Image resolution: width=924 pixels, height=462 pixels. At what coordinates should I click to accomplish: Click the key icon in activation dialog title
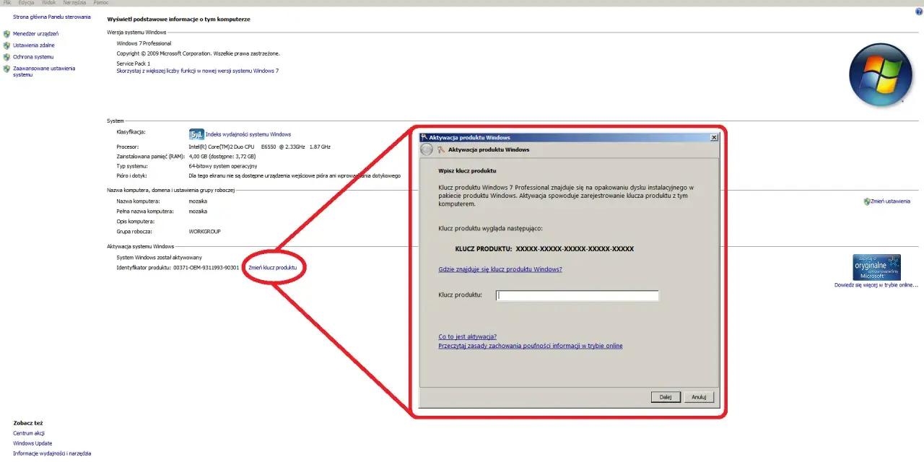(441, 149)
